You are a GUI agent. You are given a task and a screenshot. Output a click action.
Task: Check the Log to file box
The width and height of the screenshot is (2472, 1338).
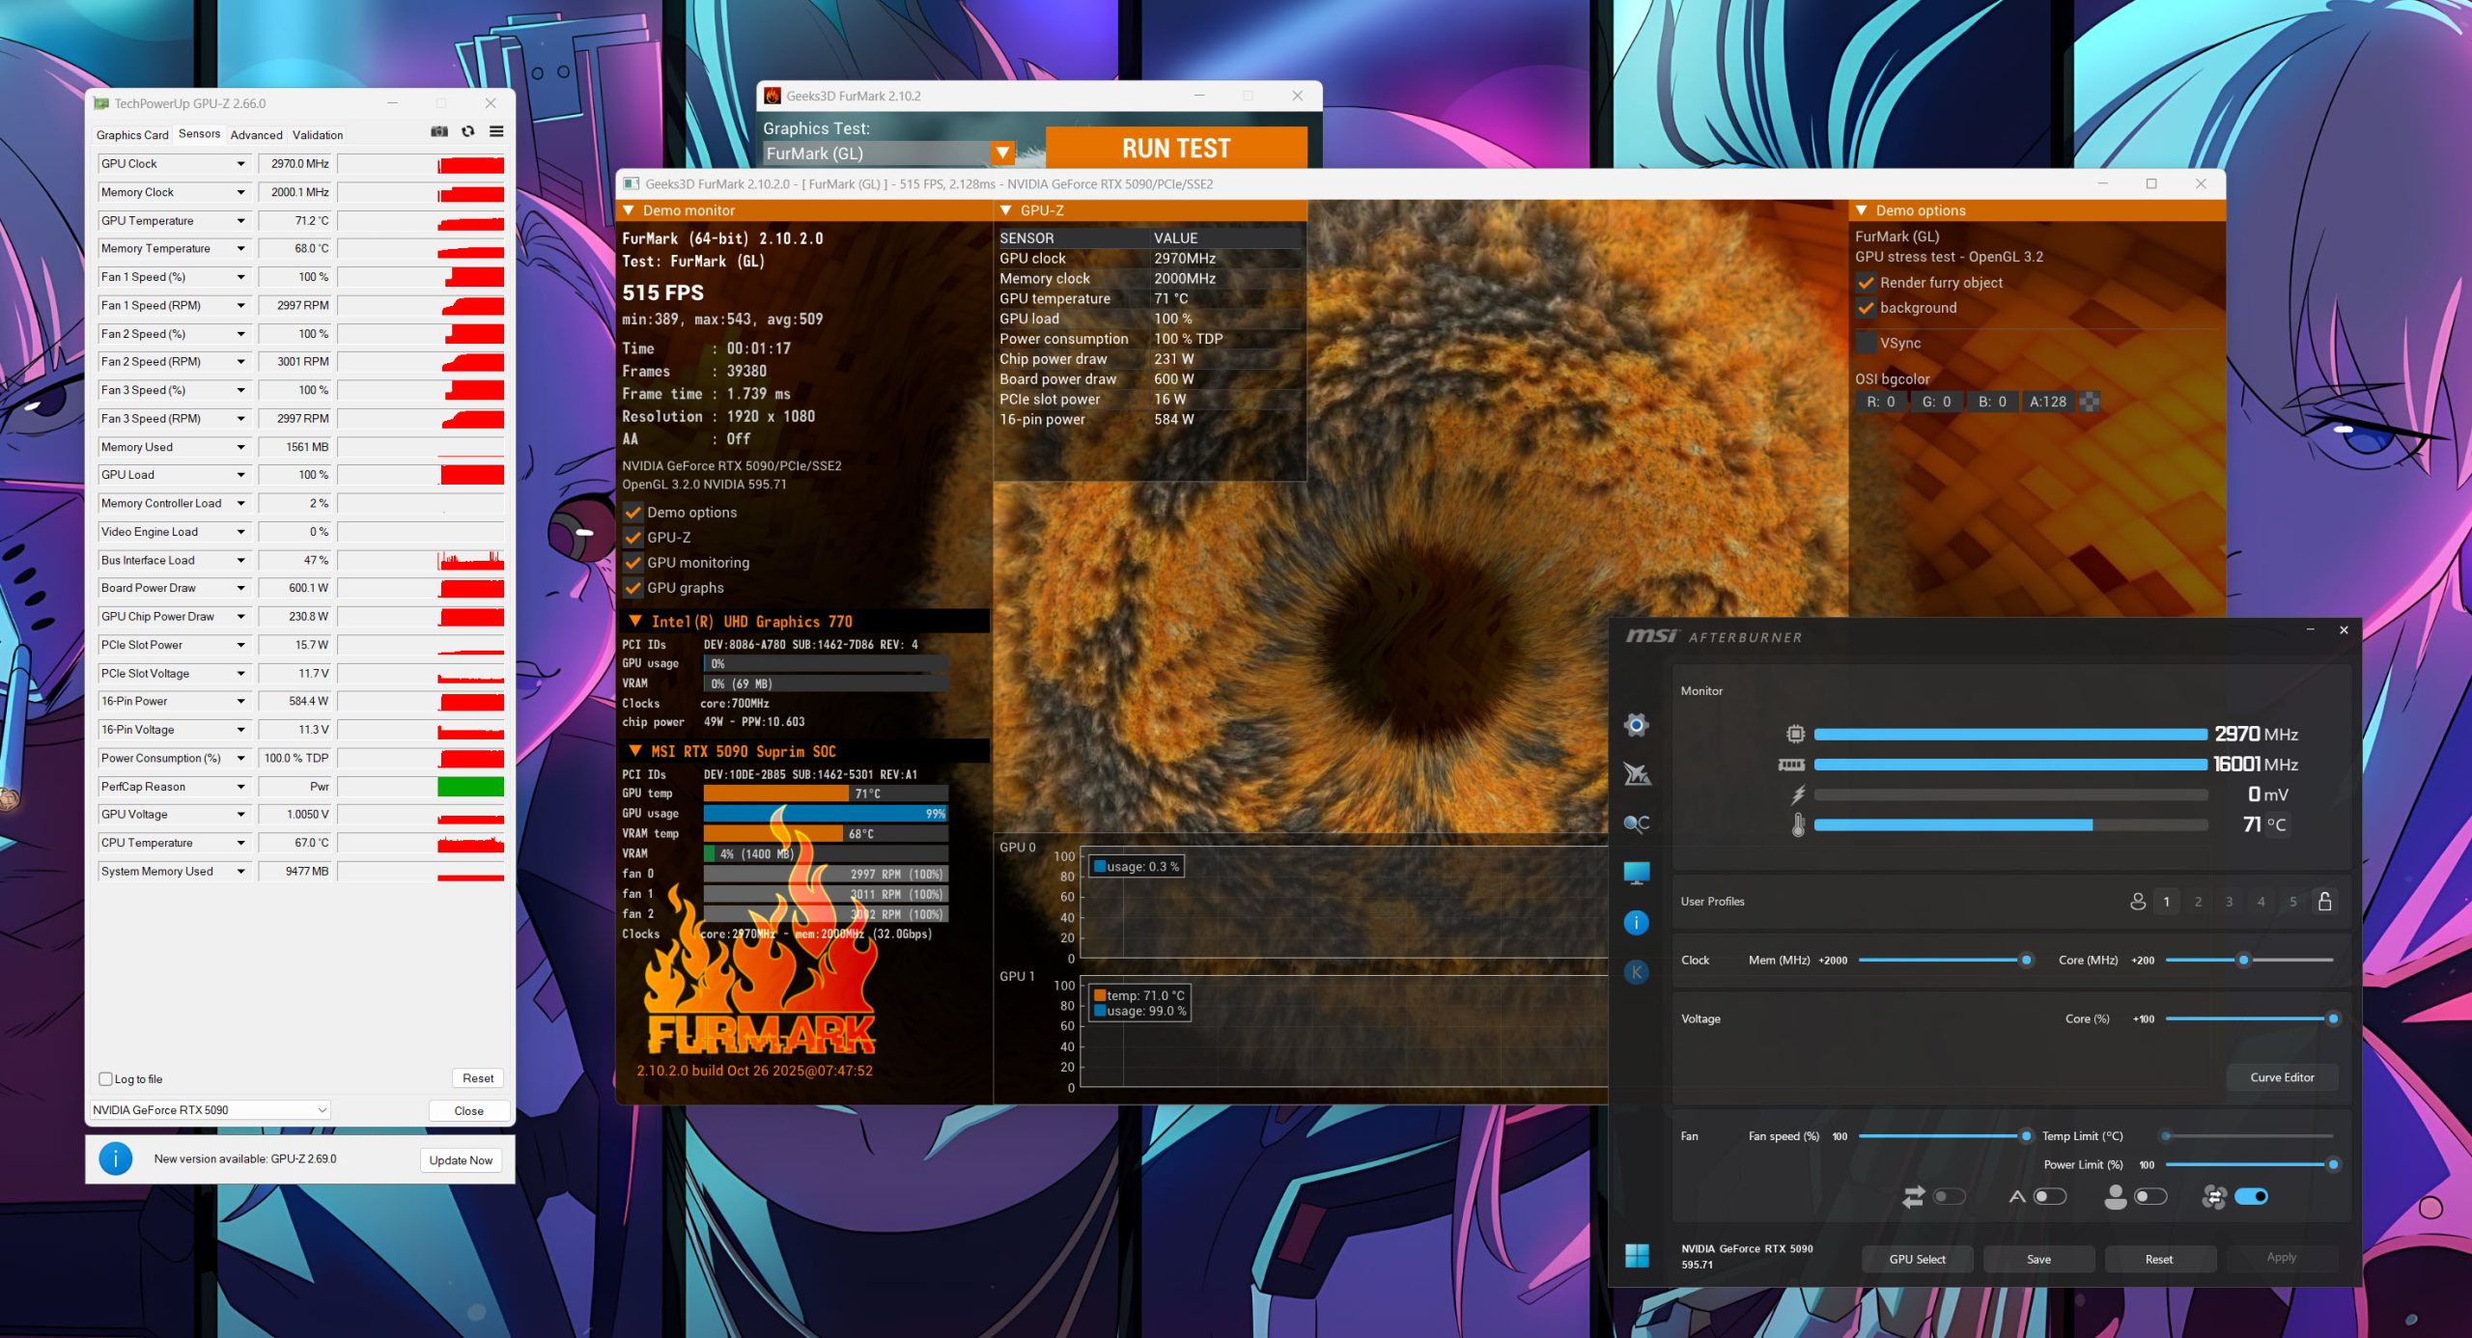tap(106, 1079)
